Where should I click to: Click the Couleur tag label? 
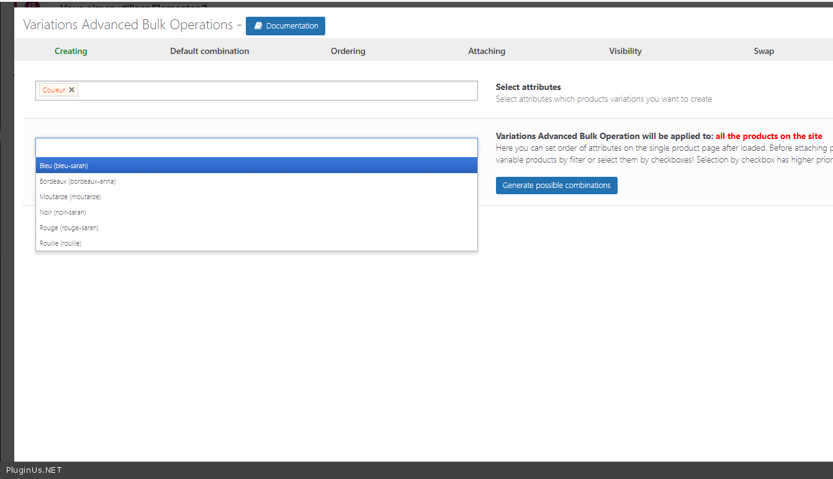54,90
